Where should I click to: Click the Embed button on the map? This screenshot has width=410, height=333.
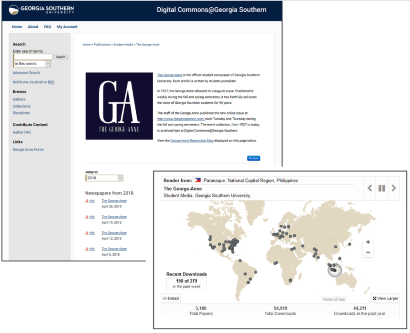[171, 298]
